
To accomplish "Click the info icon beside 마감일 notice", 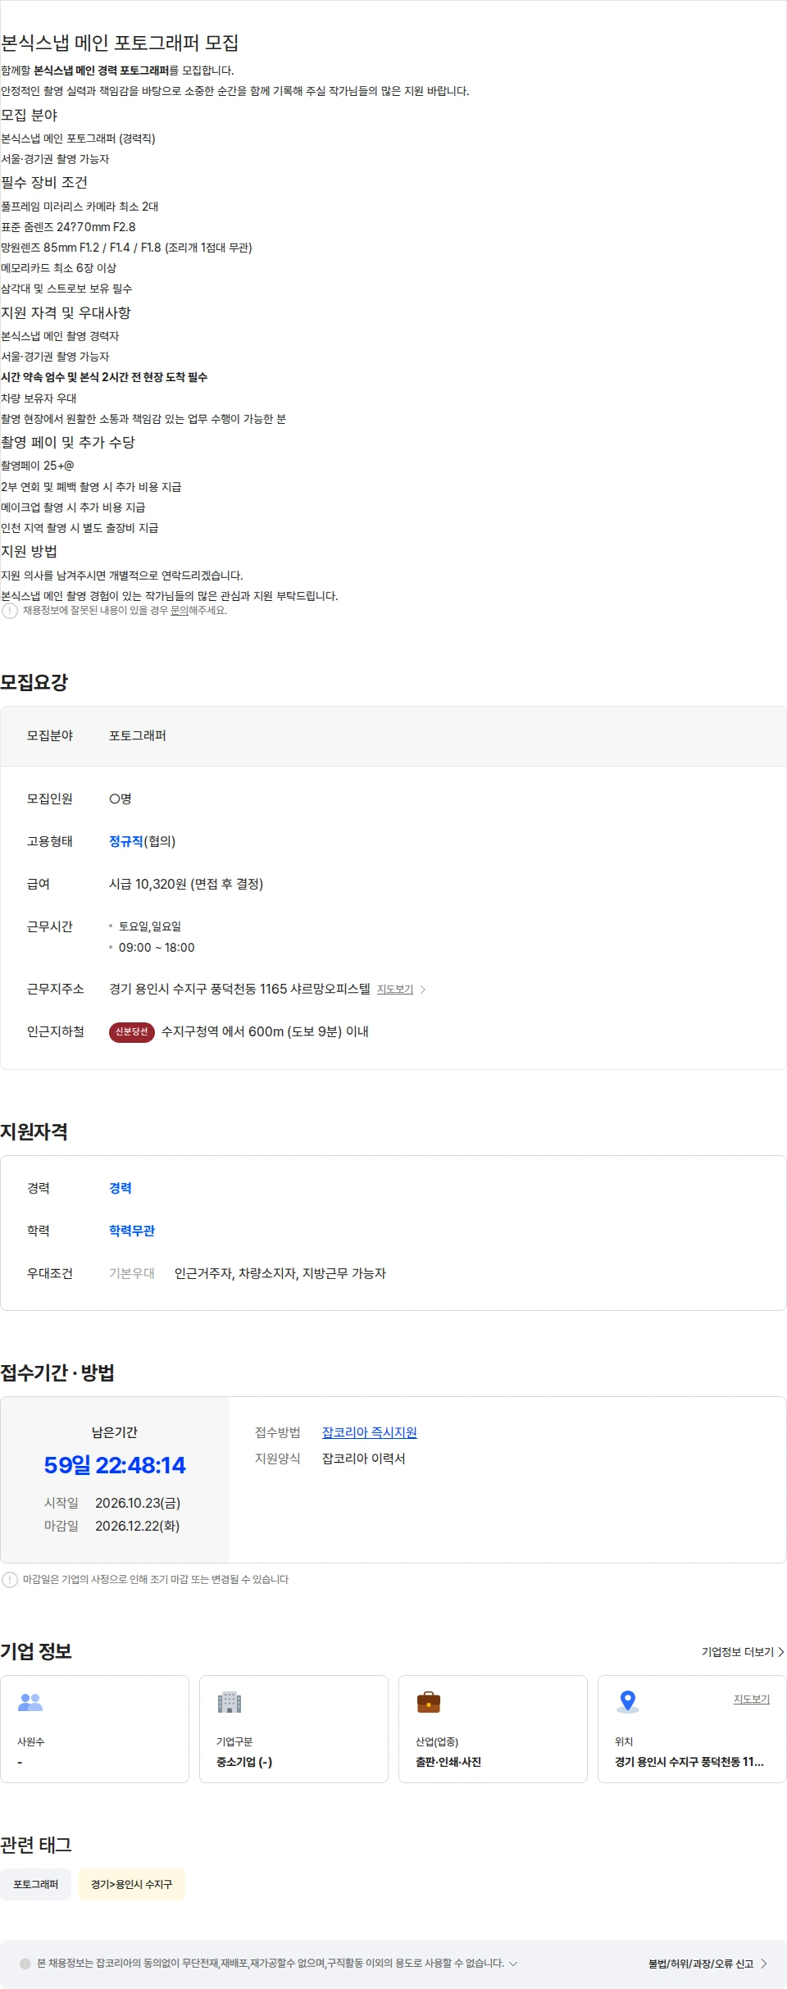I will click(x=10, y=1580).
